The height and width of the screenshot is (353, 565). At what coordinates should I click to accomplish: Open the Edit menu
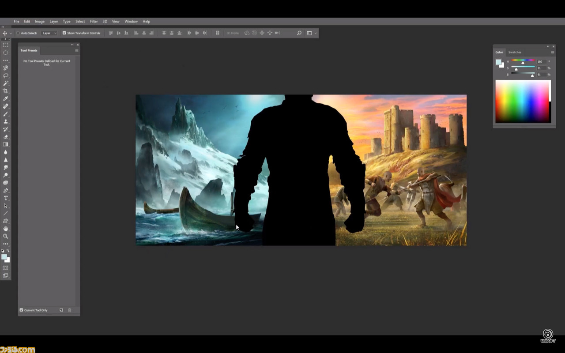point(27,21)
